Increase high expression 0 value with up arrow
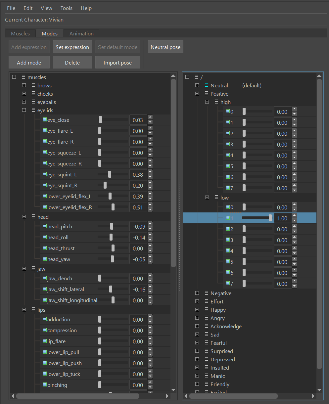 [x=294, y=109]
